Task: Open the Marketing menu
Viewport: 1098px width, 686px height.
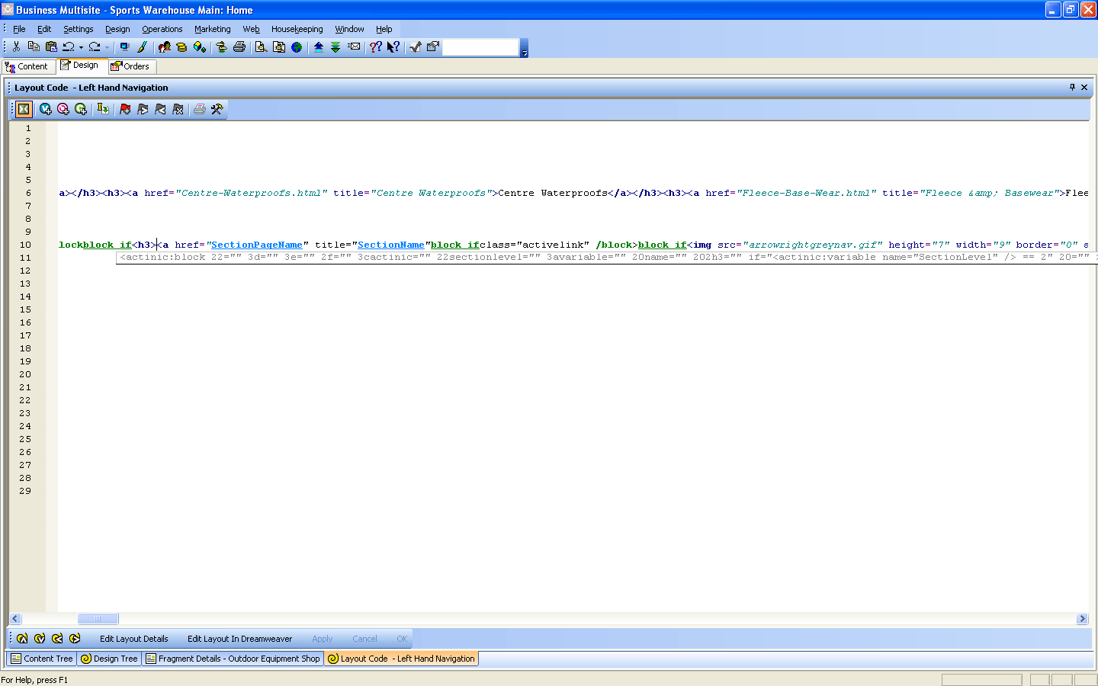Action: click(x=212, y=29)
